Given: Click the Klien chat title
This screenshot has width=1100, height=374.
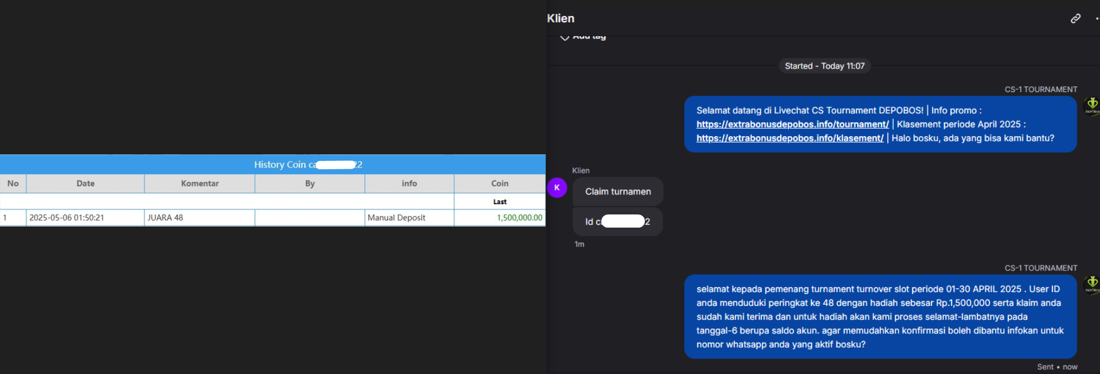Looking at the screenshot, I should point(561,18).
